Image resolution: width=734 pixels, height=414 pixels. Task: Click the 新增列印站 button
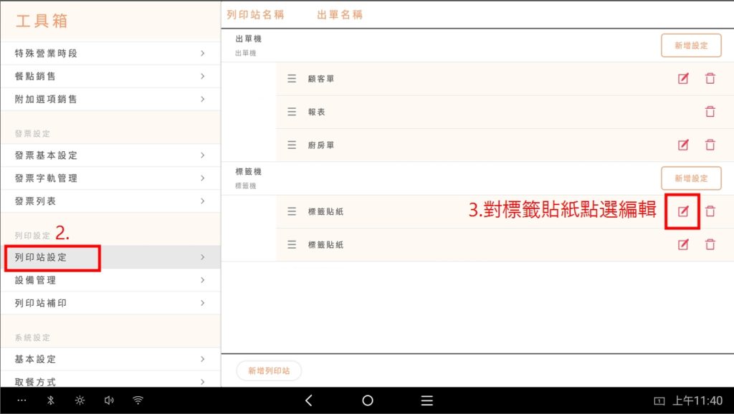[x=269, y=370]
